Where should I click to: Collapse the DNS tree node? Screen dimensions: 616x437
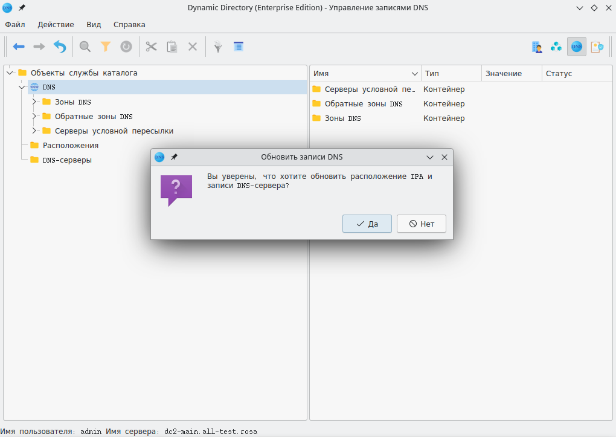tap(22, 87)
